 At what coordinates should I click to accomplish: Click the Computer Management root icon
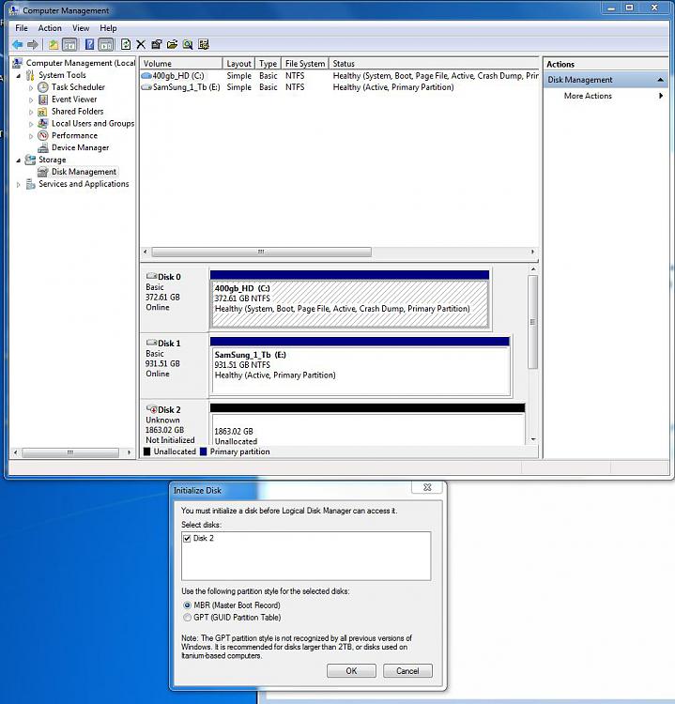click(x=18, y=63)
